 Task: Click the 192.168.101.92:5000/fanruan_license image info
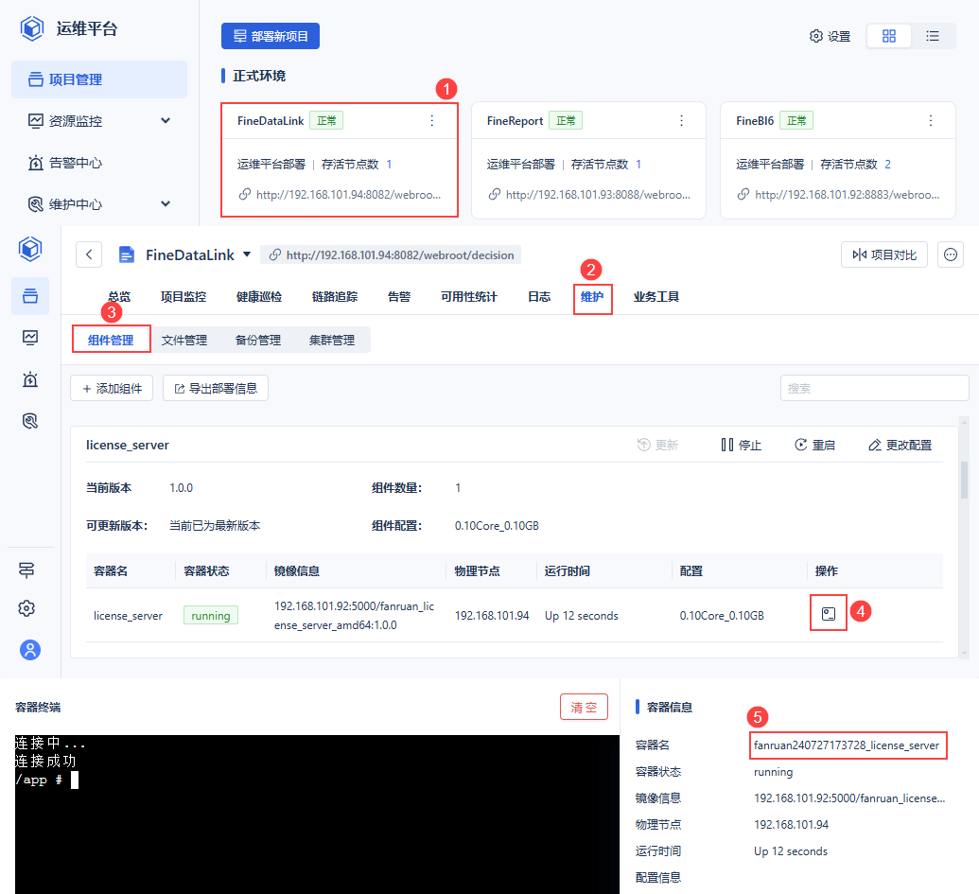849,798
